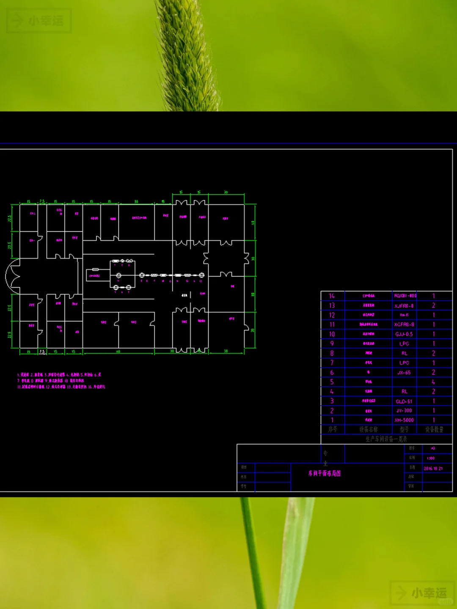This screenshot has width=457, height=609.
Task: Click the 设备名称 column header
Action: click(x=369, y=429)
